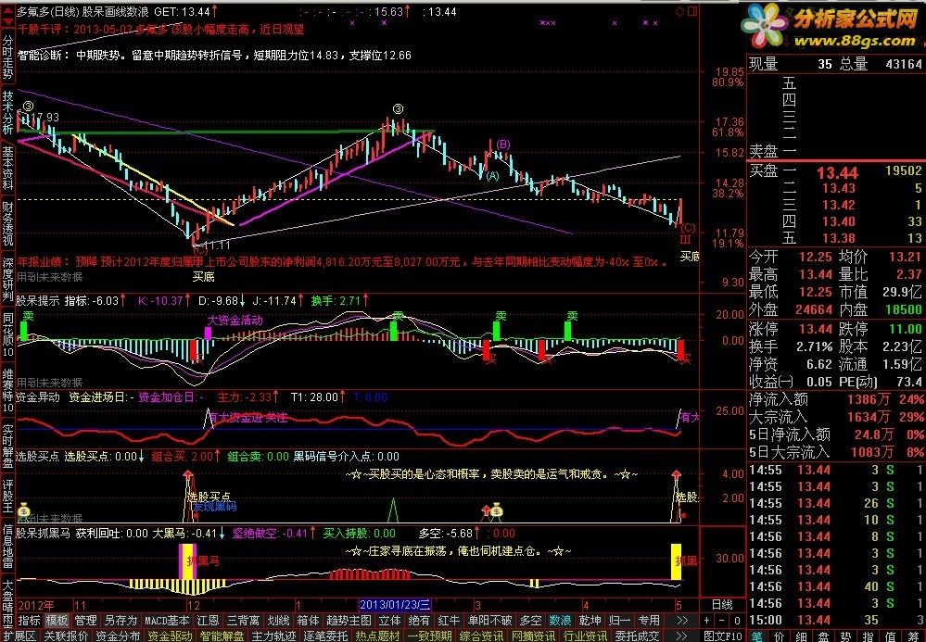Viewport: 926px width, 642px height.
Task: Select the highlighted 数浪 template
Action: pos(560,620)
